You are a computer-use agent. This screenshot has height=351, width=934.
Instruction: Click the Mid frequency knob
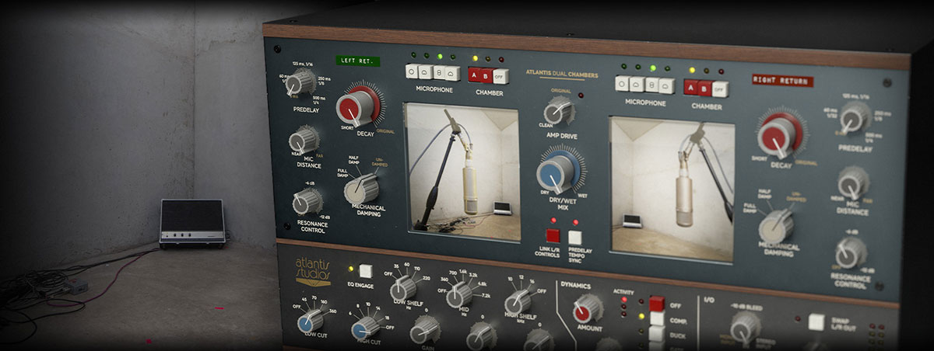pos(459,295)
